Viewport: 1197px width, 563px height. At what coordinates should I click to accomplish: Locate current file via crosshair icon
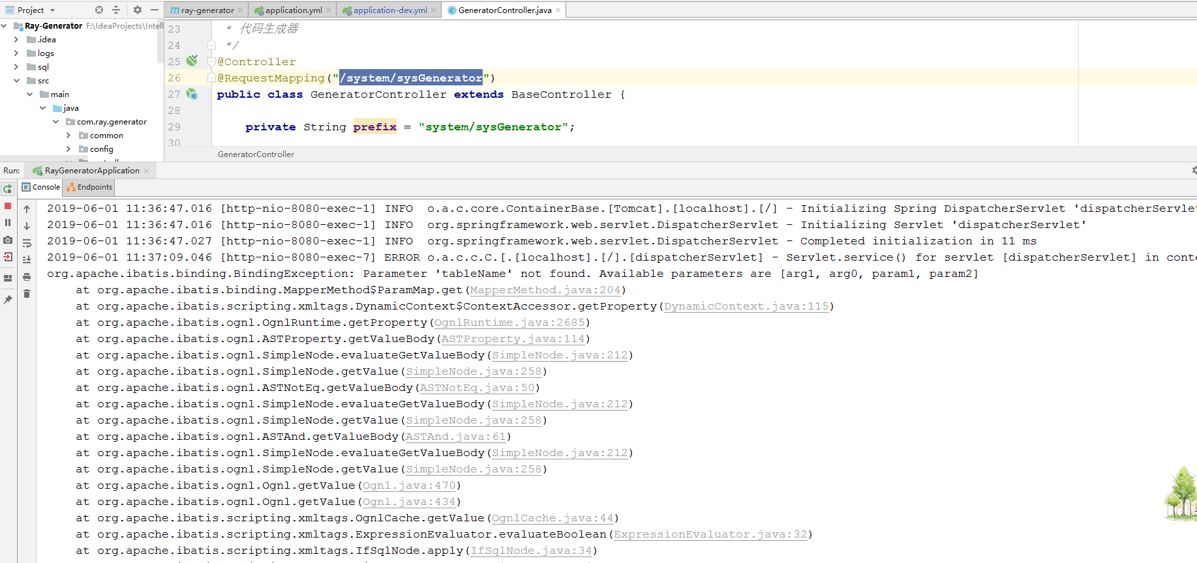(x=99, y=10)
